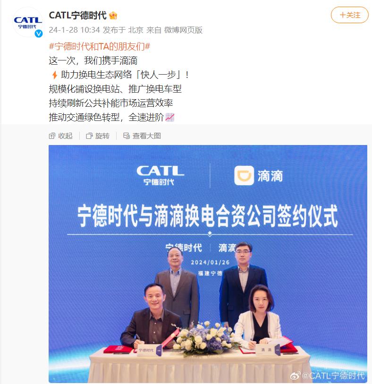The width and height of the screenshot is (372, 384).
Task: Click the crown membership icon beside username
Action: click(x=113, y=16)
